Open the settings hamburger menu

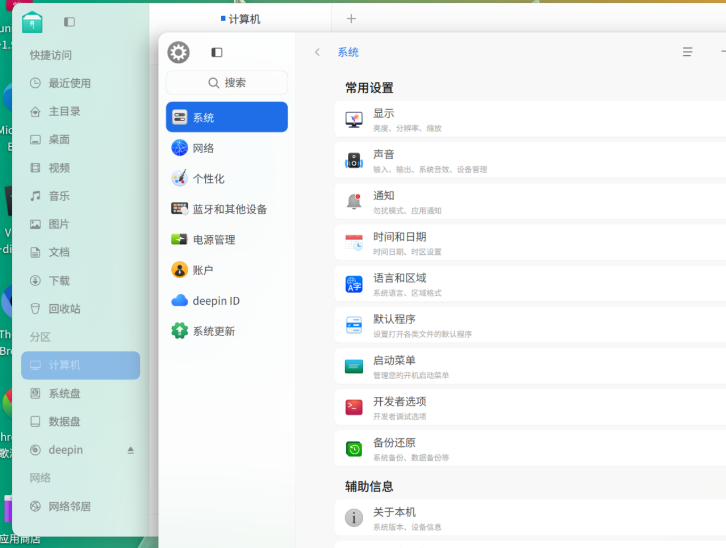[687, 52]
